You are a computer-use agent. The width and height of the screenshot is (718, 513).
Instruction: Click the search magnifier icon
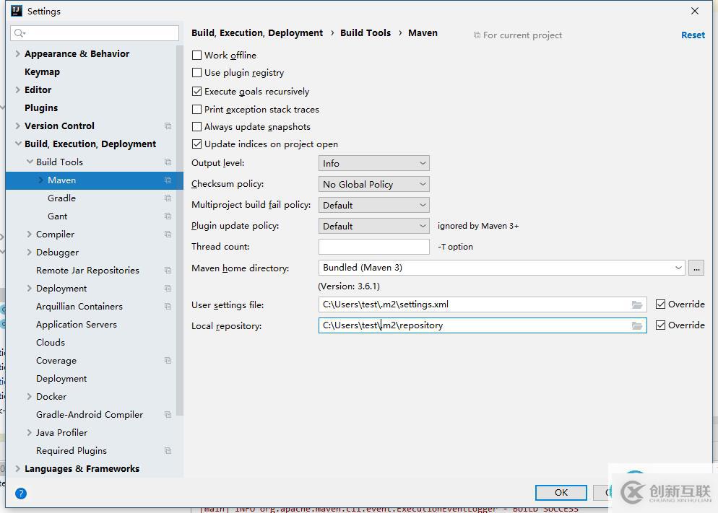20,33
